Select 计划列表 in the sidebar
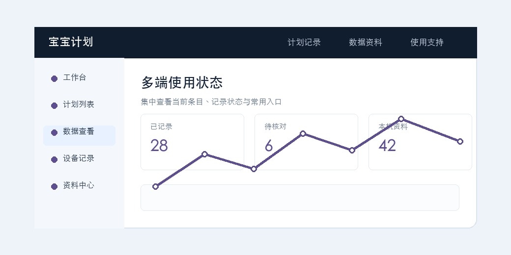The height and width of the screenshot is (255, 511). click(x=79, y=105)
